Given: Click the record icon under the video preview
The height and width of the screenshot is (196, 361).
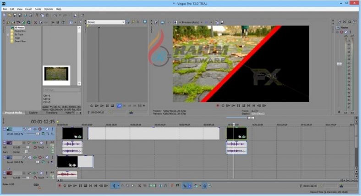Looking at the screenshot, I should (x=218, y=105).
